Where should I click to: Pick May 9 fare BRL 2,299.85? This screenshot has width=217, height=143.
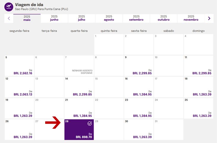[139, 66]
